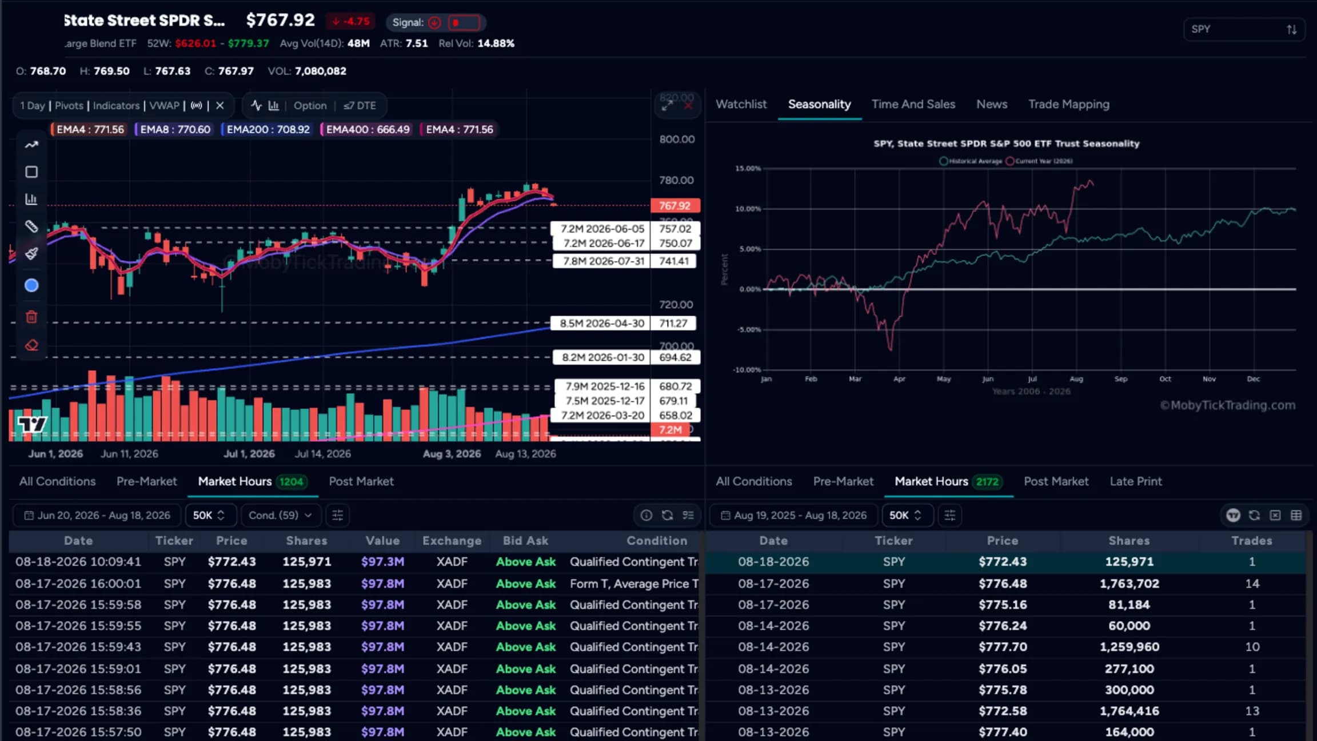1317x741 pixels.
Task: Toggle the ≤7 DTE filter
Action: 360,106
